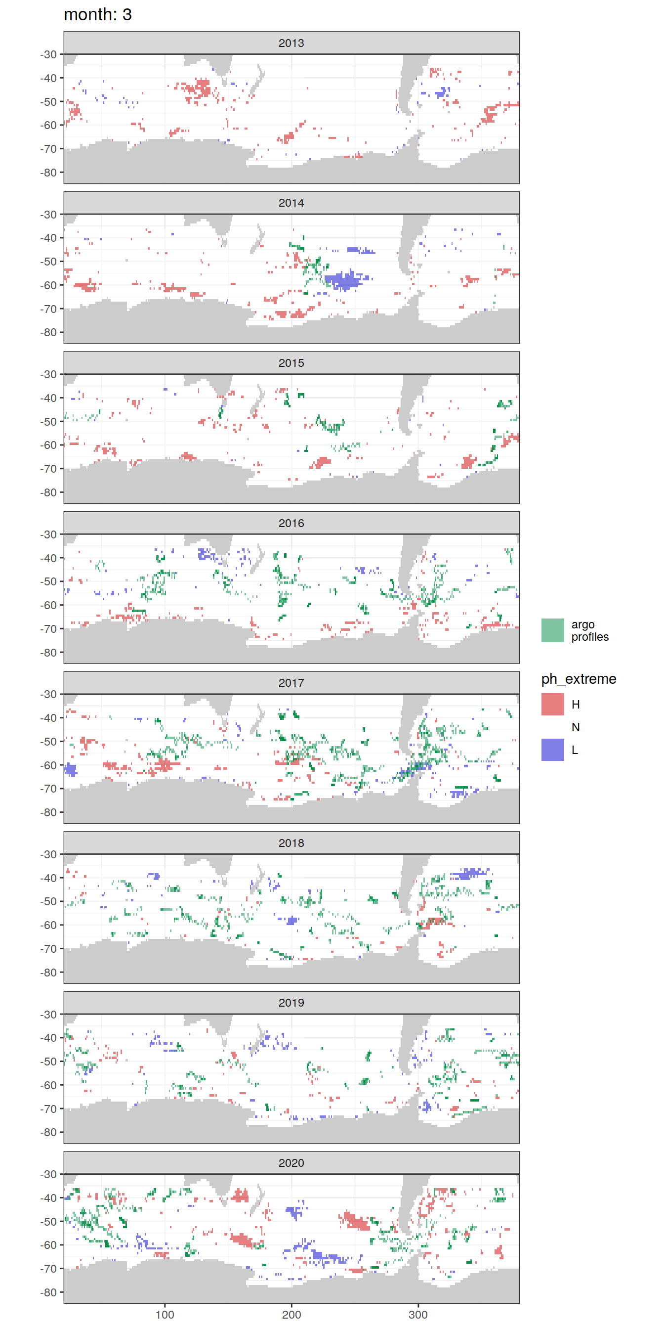Click the blue L legend swatch

pyautogui.click(x=552, y=750)
